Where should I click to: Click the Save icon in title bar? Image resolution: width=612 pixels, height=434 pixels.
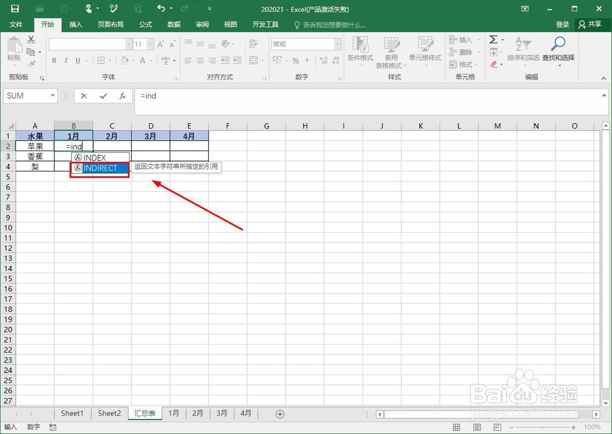[15, 8]
